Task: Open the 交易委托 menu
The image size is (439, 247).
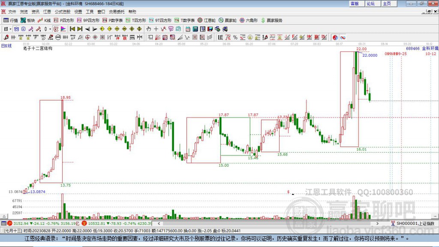Action: (x=117, y=12)
